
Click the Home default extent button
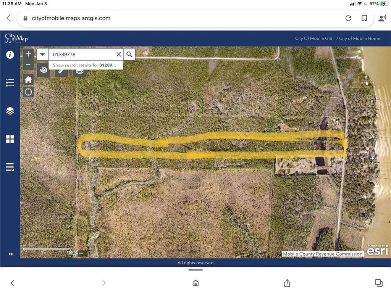point(28,79)
